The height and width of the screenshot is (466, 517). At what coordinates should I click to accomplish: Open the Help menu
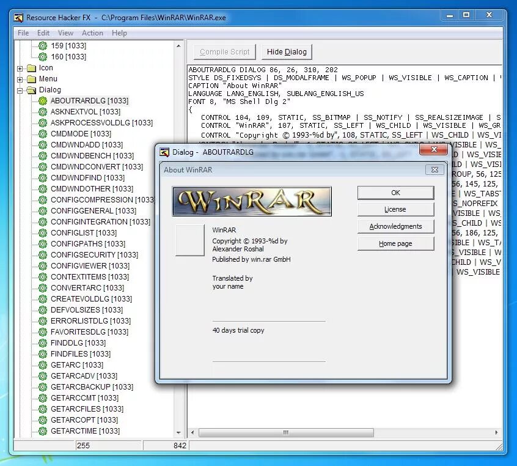pyautogui.click(x=119, y=33)
